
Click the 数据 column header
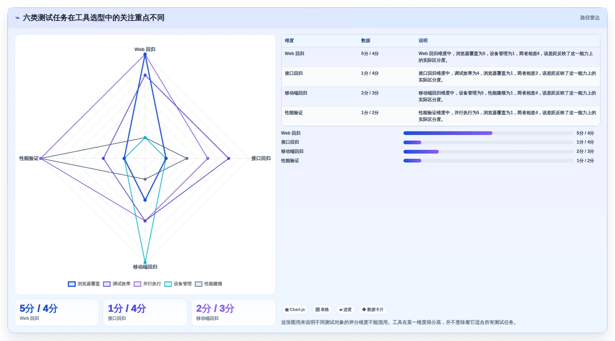(365, 41)
